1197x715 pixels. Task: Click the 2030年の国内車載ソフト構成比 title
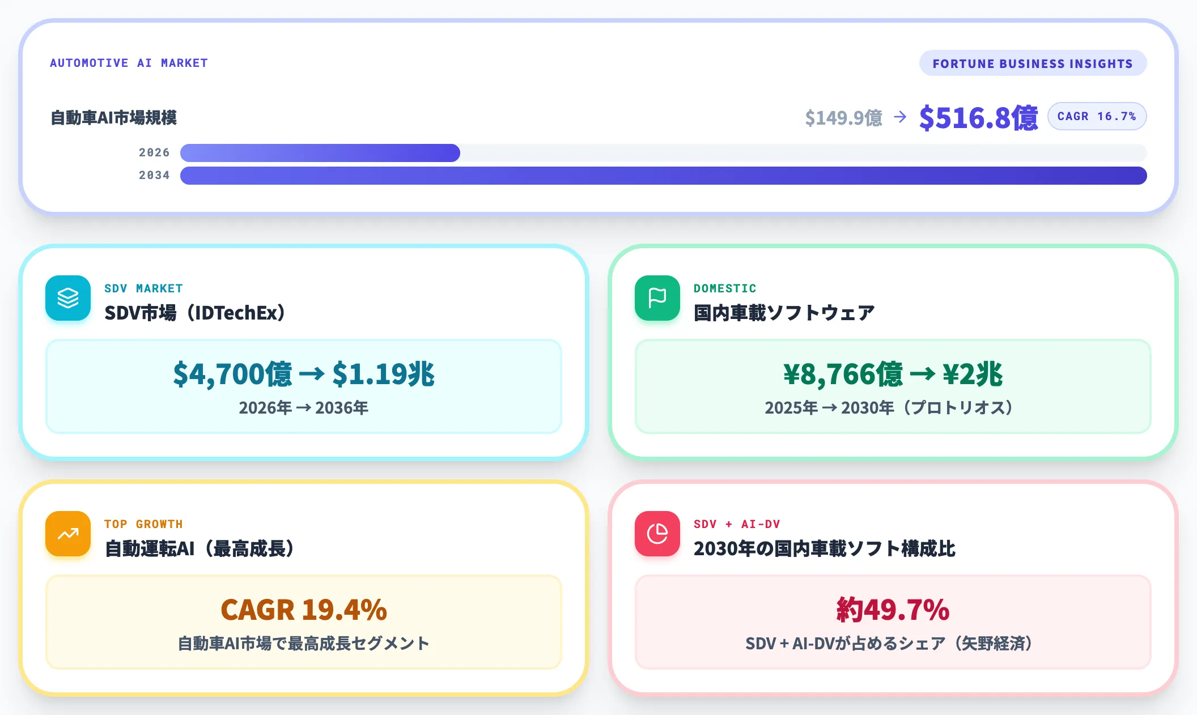(x=825, y=548)
